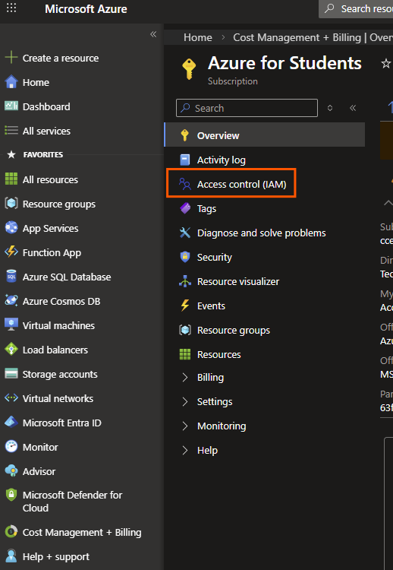Open the Azure portal waffle menu icon
Image resolution: width=393 pixels, height=570 pixels.
(x=11, y=8)
